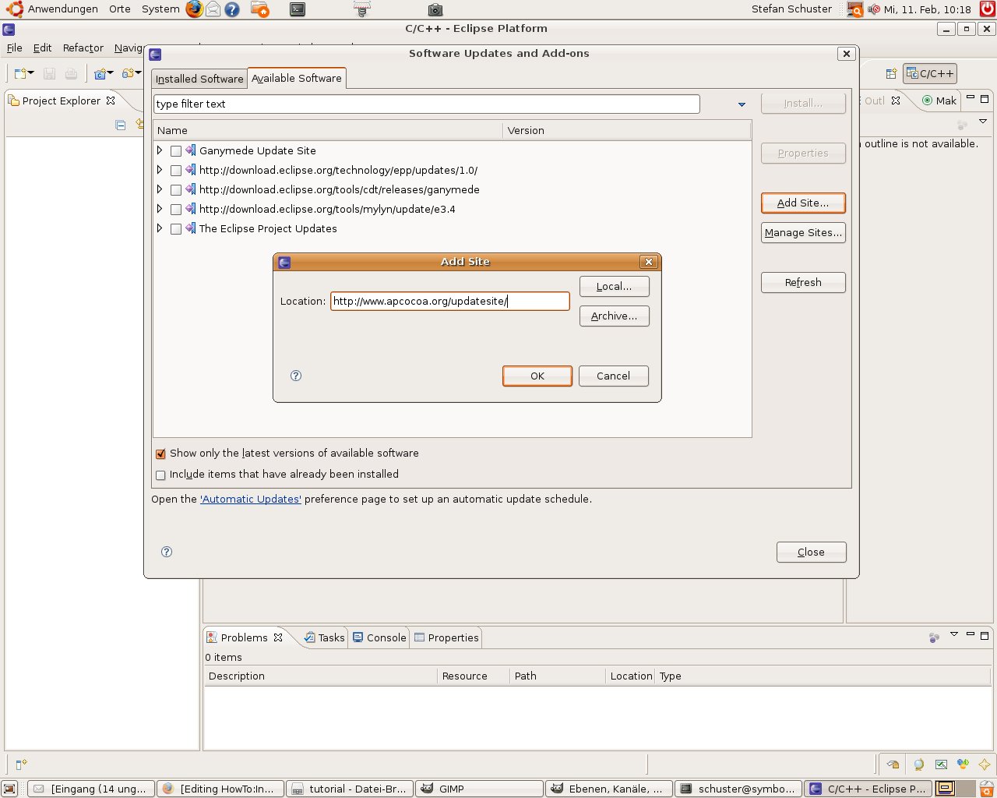Open the Outline view menu triangle
997x798 pixels.
983,121
